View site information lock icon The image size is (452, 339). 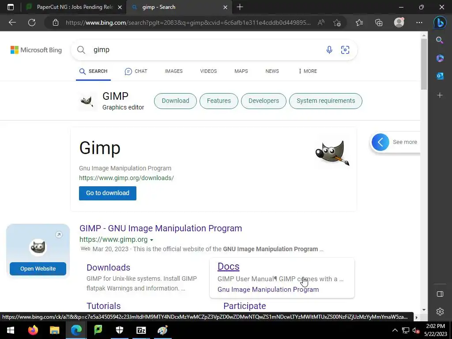56,23
